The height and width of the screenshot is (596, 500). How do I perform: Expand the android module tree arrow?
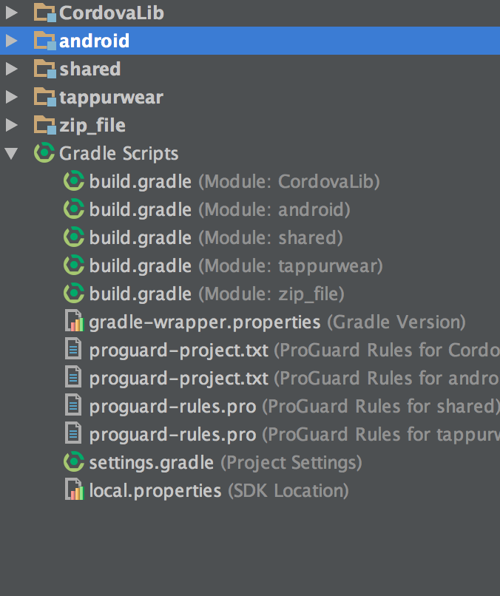click(x=11, y=41)
